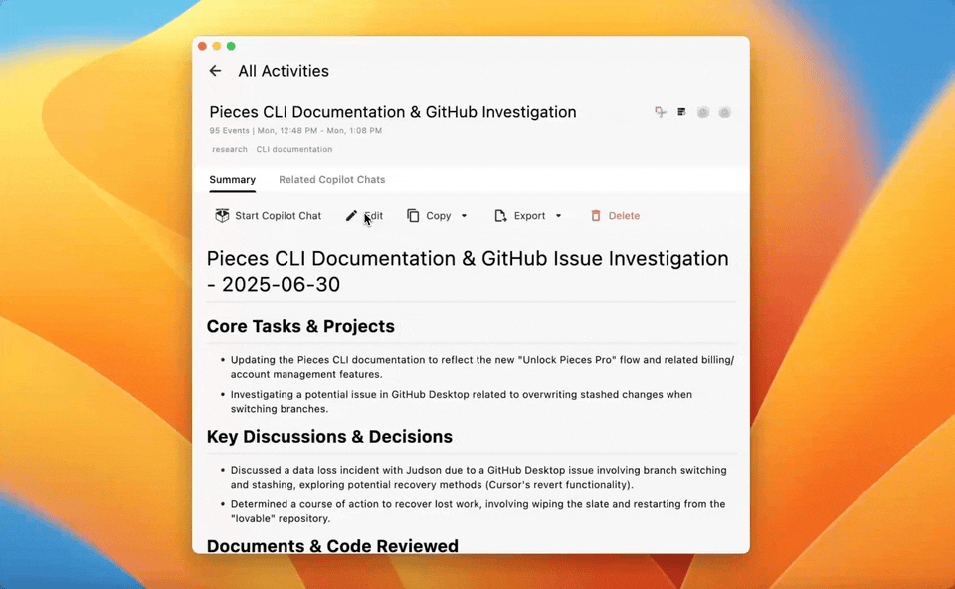Click the summary heading dated 2025-06-30
The image size is (955, 589).
tap(468, 271)
